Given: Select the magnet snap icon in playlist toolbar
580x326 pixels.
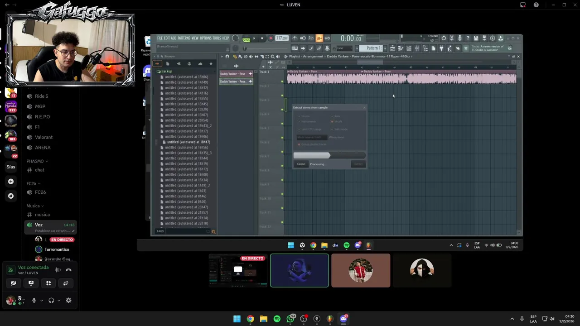Looking at the screenshot, I should [x=227, y=57].
